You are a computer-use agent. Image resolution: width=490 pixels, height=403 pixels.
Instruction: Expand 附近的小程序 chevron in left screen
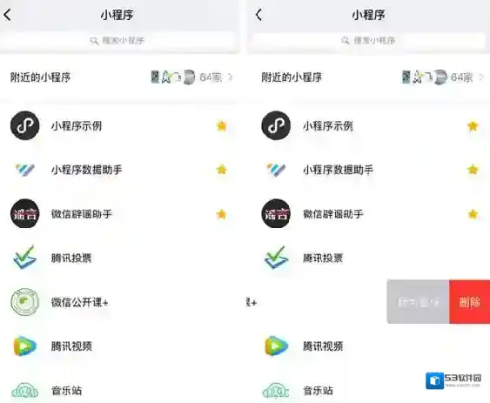231,77
